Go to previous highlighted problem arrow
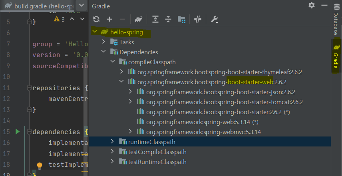This screenshot has height=176, width=342. [72, 19]
